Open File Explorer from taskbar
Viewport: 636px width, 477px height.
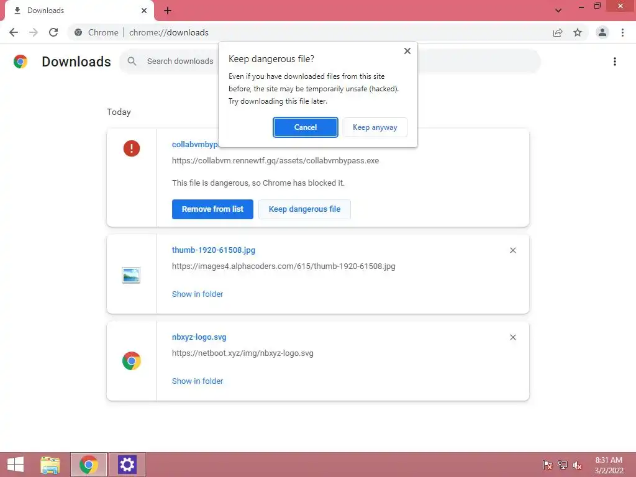coord(50,465)
